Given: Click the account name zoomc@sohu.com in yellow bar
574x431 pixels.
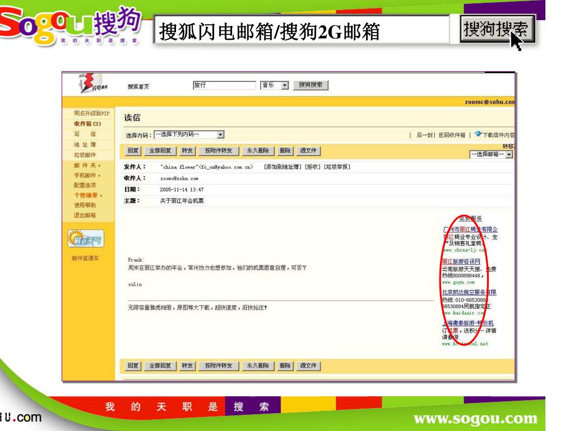Looking at the screenshot, I should (x=489, y=102).
